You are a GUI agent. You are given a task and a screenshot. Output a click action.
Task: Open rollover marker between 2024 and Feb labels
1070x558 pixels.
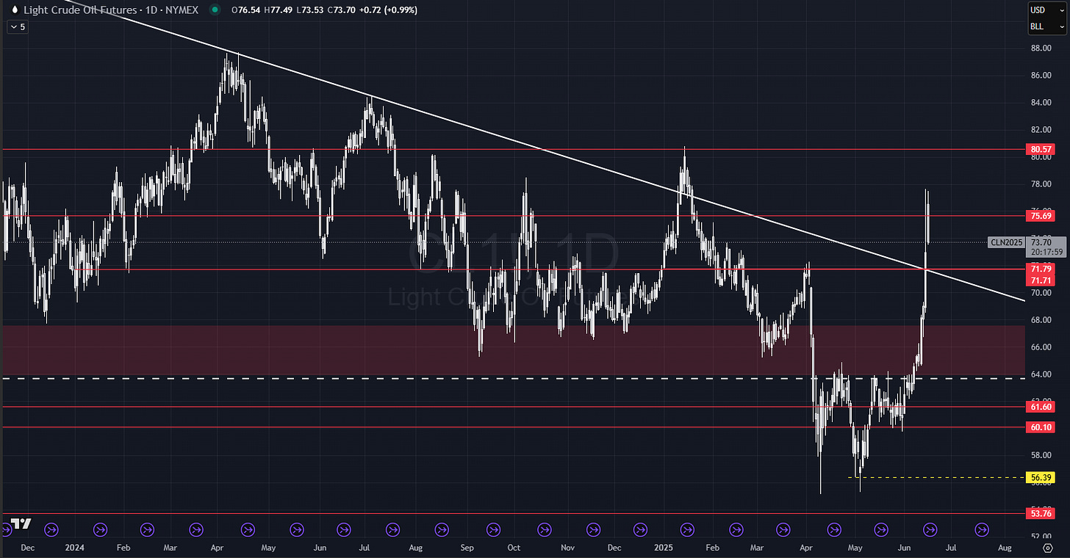coord(100,528)
